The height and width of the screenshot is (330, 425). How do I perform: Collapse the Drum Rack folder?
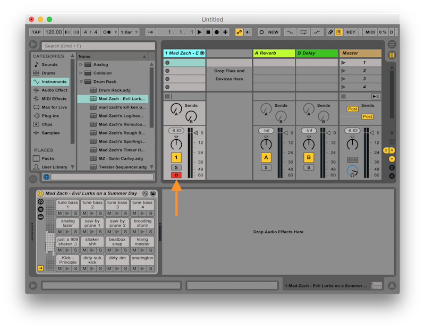click(81, 82)
